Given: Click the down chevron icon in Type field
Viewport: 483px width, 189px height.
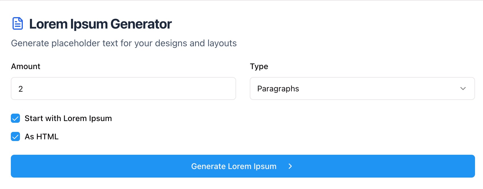Looking at the screenshot, I should click(463, 89).
